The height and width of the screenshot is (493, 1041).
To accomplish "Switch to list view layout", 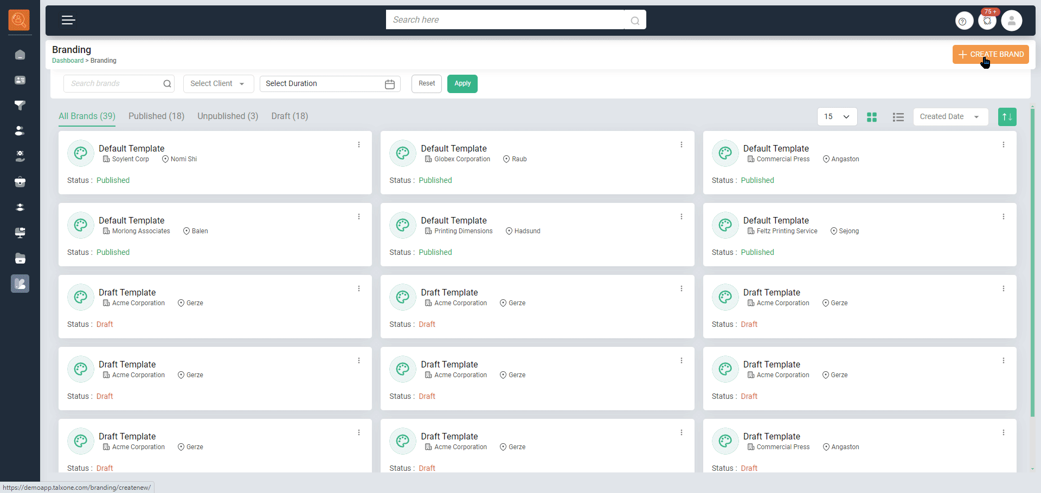I will pos(898,117).
